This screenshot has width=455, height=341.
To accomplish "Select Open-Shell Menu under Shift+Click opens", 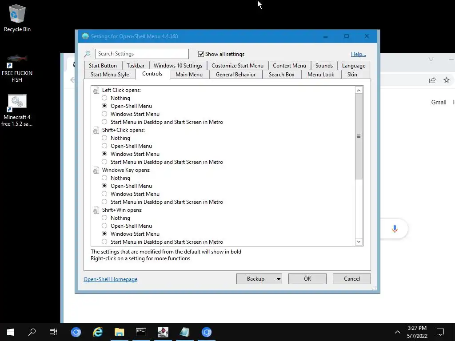I will click(x=104, y=146).
